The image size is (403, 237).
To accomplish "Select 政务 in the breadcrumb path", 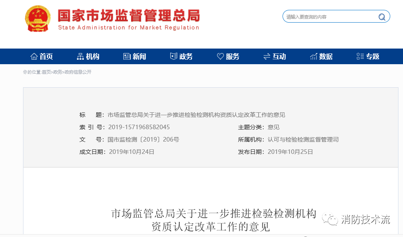I will point(58,72).
